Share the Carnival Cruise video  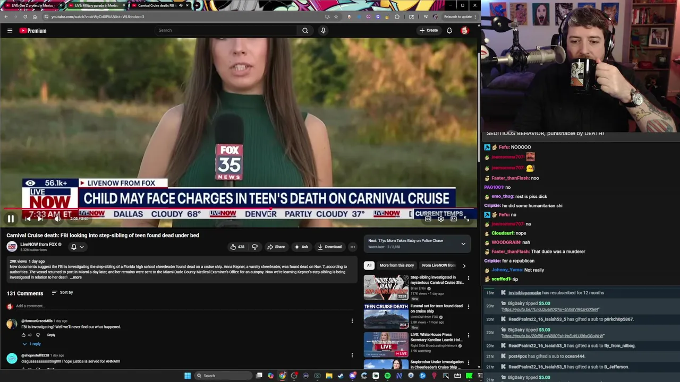click(276, 247)
